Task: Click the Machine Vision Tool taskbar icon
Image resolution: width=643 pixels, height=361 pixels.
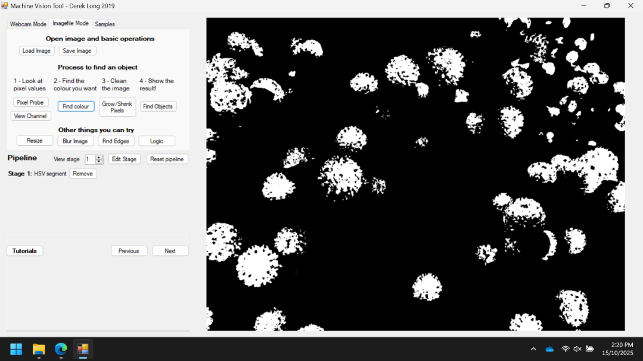Action: pyautogui.click(x=83, y=349)
